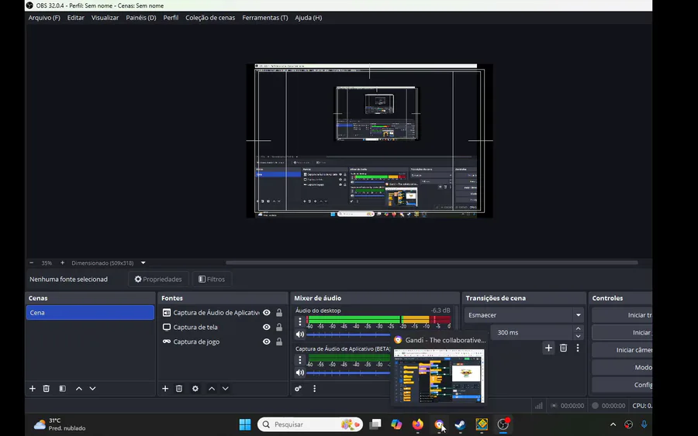Click the Filtros button

click(212, 279)
